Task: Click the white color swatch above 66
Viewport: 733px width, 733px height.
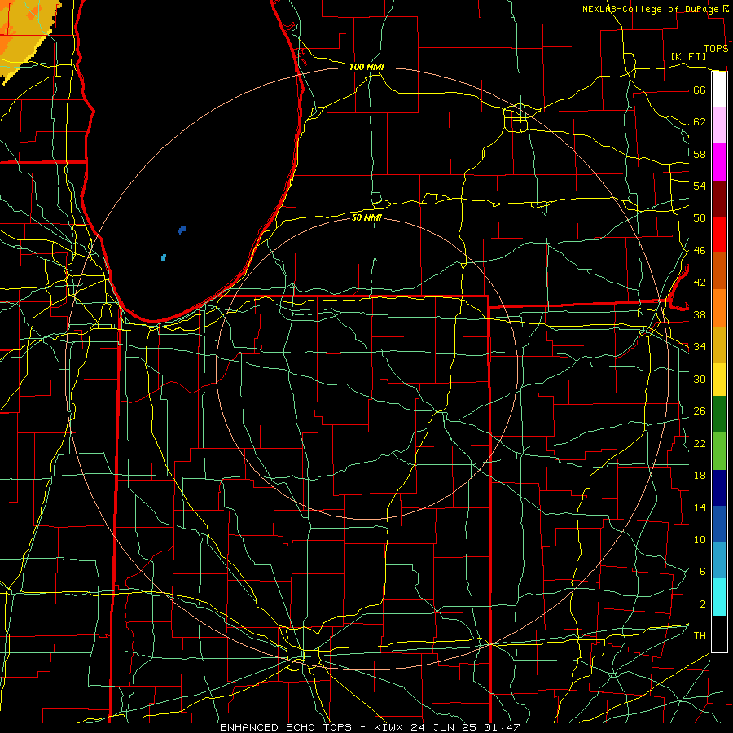Action: pos(719,90)
